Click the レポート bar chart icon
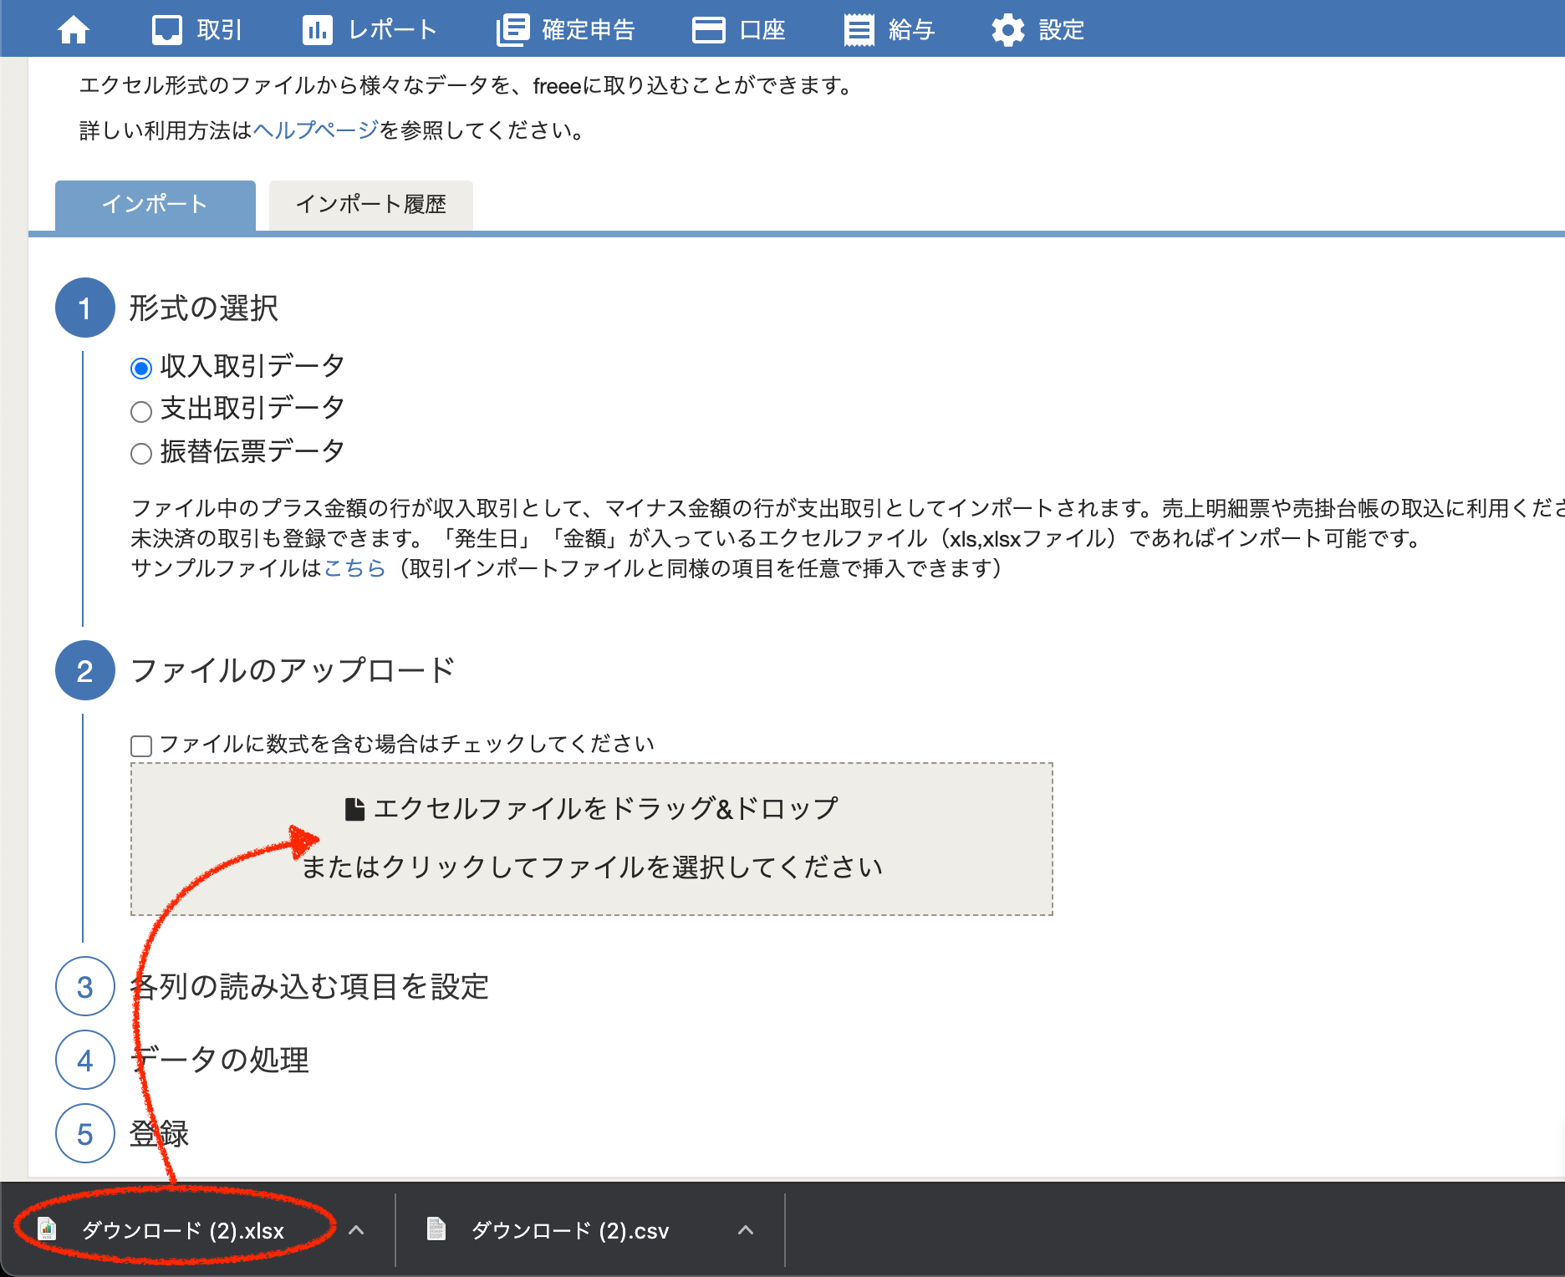This screenshot has width=1565, height=1277. click(317, 30)
